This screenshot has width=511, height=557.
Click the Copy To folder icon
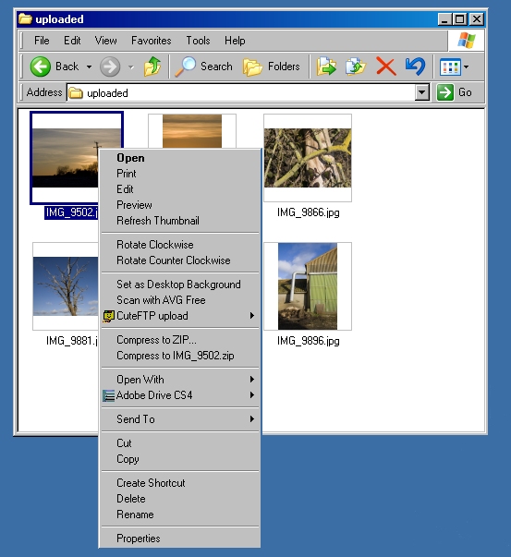click(x=356, y=67)
